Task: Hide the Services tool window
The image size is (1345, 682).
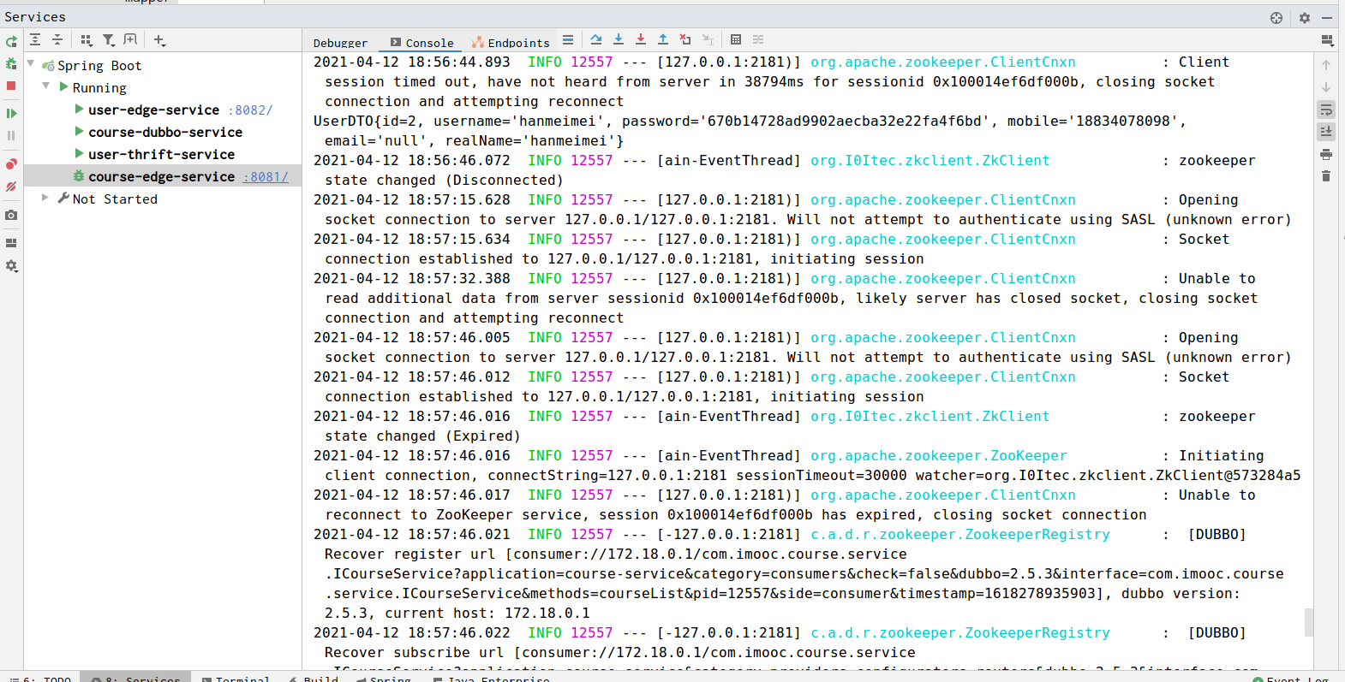Action: click(1327, 17)
